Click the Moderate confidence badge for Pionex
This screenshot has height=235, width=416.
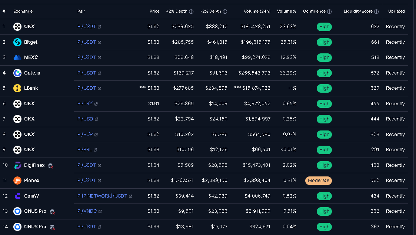click(x=318, y=181)
